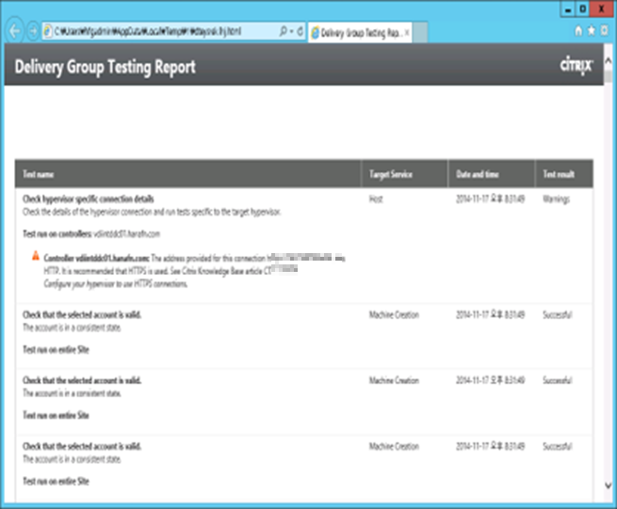The height and width of the screenshot is (509, 617).
Task: Click the Warnings test result cell
Action: (x=556, y=199)
